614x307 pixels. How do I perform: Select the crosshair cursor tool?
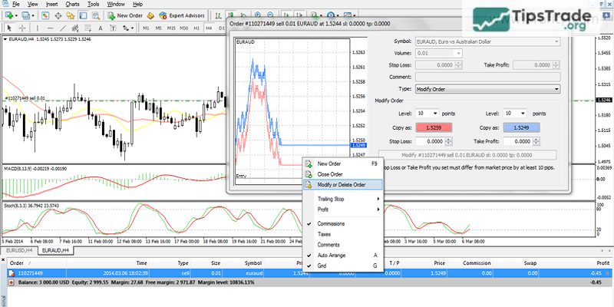[22, 29]
